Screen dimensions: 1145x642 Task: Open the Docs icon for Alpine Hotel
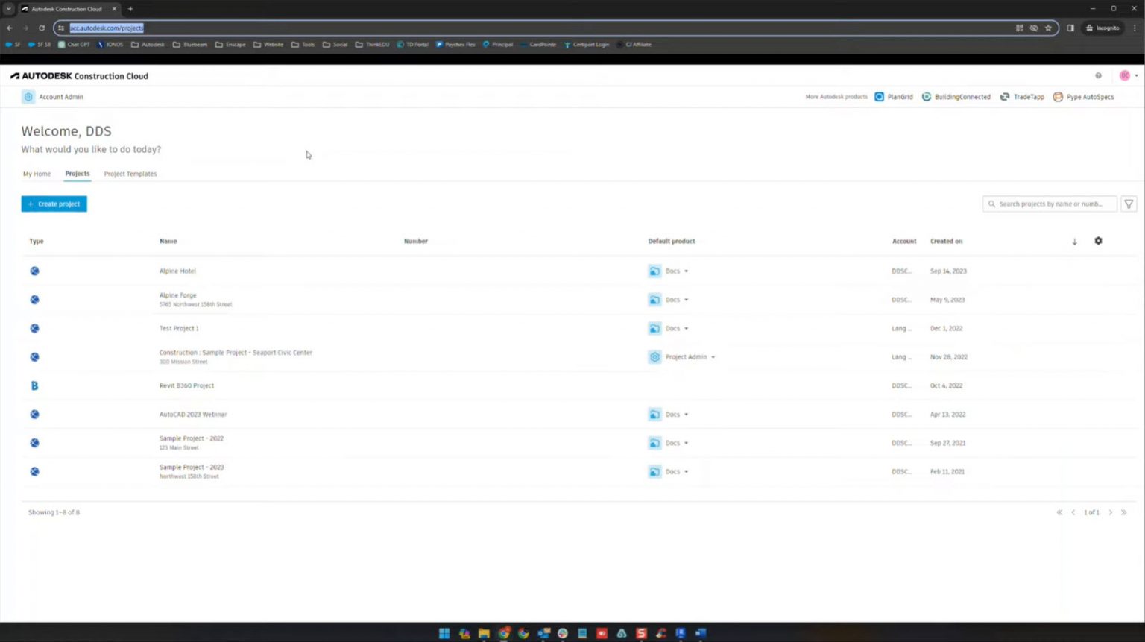(x=654, y=271)
